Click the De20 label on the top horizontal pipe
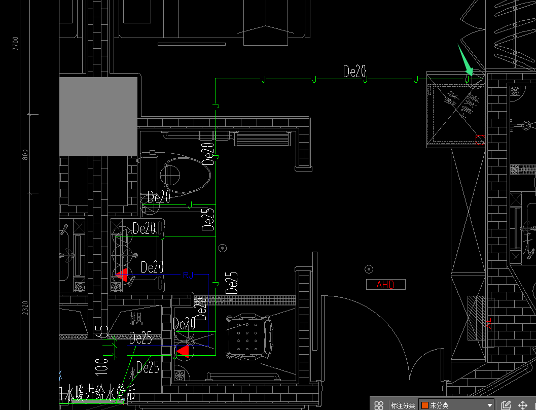Screen dimensions: 536x410 tap(354, 71)
